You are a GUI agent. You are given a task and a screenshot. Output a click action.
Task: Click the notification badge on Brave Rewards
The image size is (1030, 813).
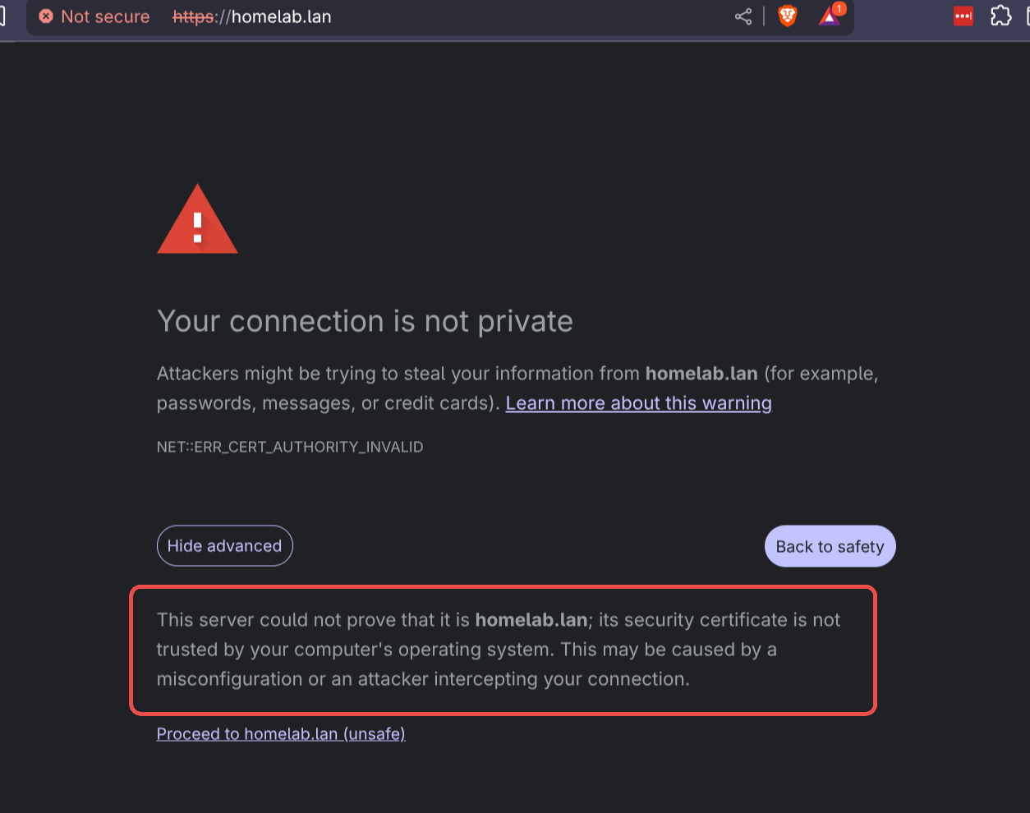[x=839, y=8]
